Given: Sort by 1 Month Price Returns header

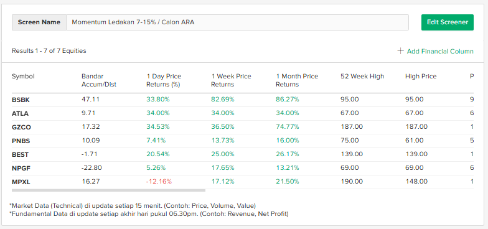Looking at the screenshot, I should 297,80.
